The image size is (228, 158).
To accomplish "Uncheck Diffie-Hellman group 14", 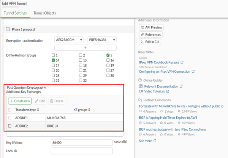I will tap(53, 61).
